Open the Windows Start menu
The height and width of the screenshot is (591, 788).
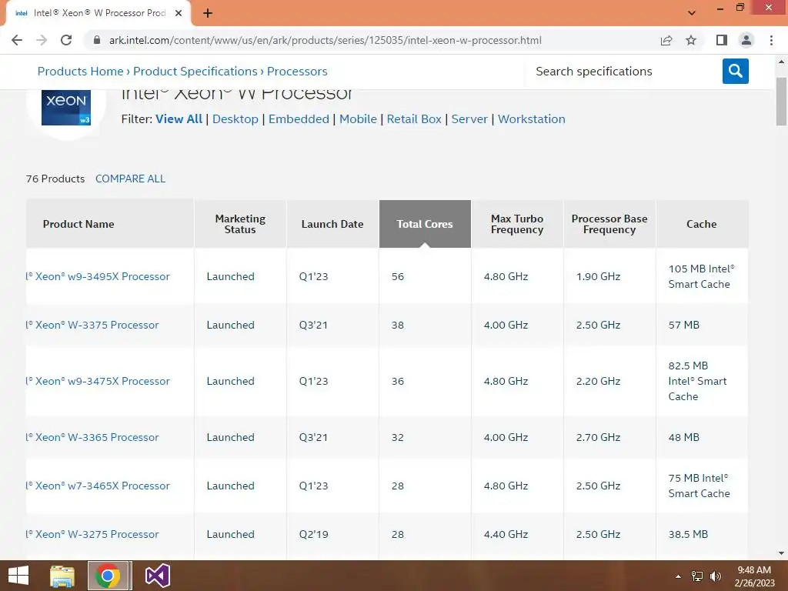point(18,576)
